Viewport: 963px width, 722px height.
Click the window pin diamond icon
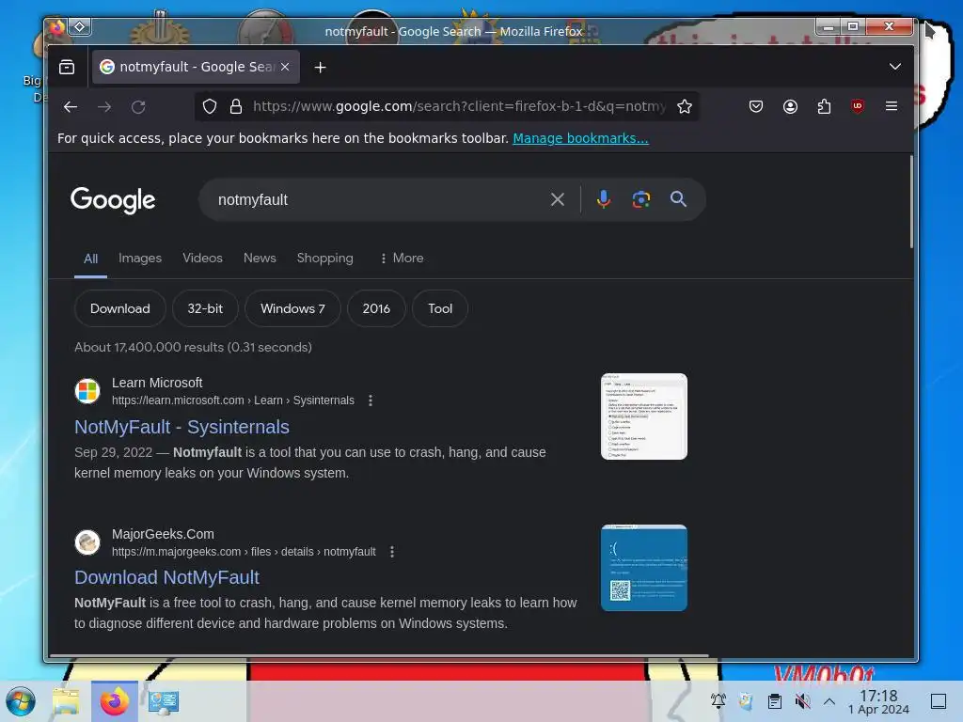point(80,27)
